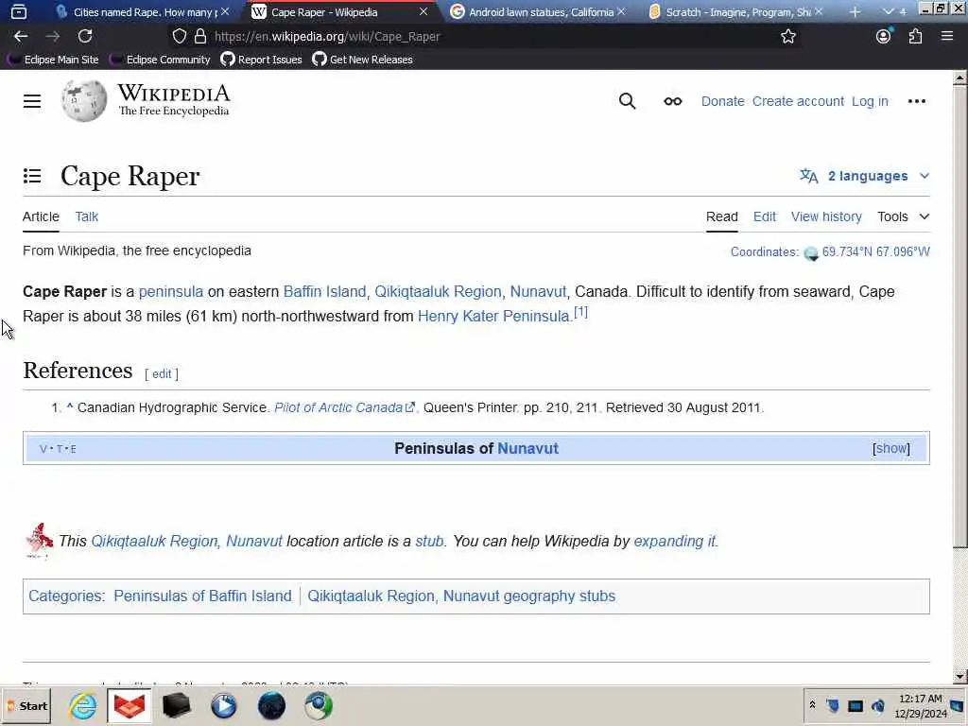Screen dimensions: 968x726
Task: Open the tracking protection shield icon
Action: tap(179, 37)
